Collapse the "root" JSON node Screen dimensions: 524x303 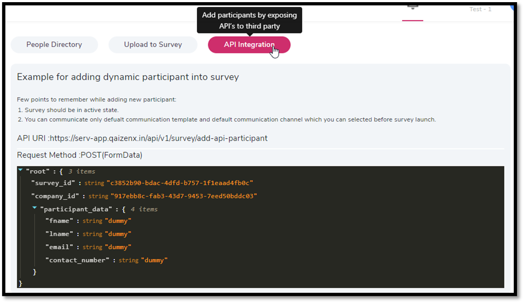[21, 171]
